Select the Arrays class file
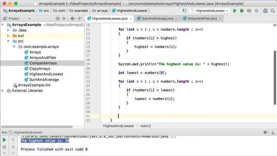The width and height of the screenshot is (277, 156). pos(35,52)
